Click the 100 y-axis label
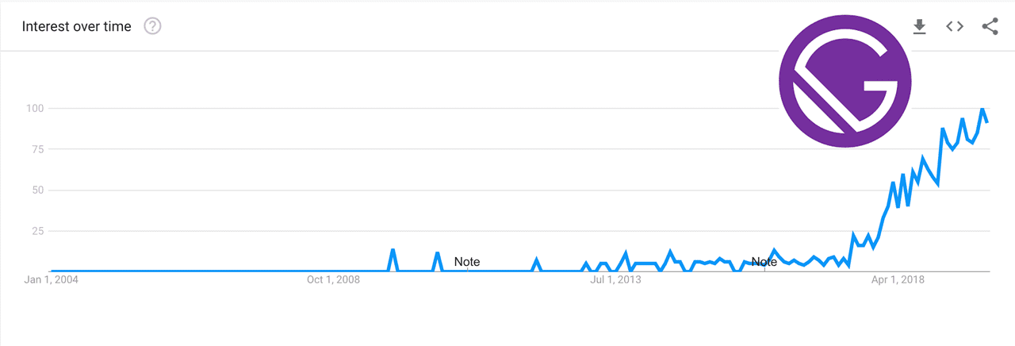 tap(33, 108)
